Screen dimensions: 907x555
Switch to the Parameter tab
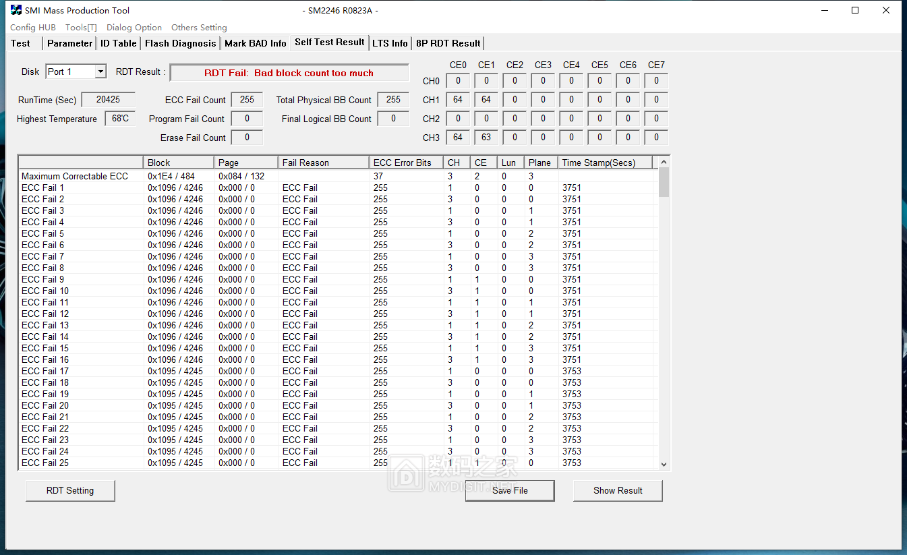[x=69, y=43]
